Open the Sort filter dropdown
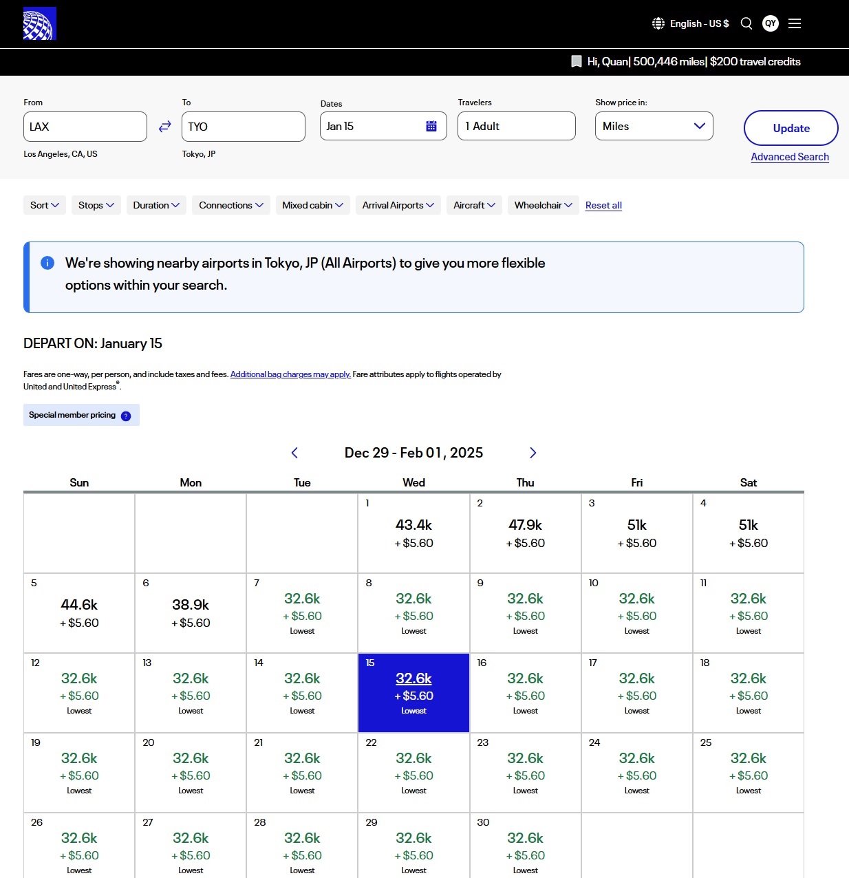849x878 pixels. [45, 205]
